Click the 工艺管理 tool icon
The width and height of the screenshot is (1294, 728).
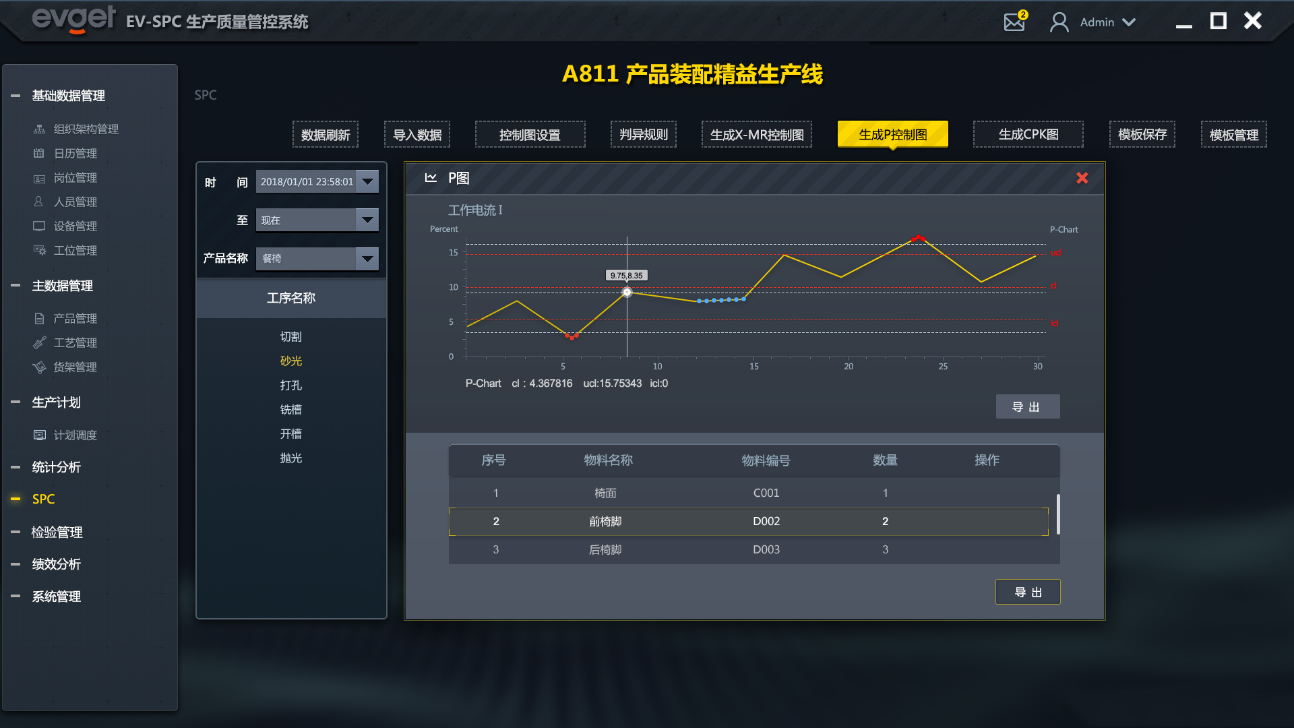click(x=39, y=342)
